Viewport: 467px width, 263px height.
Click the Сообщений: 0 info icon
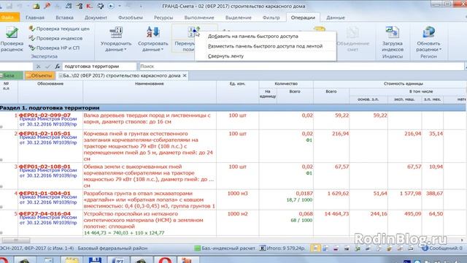(425, 248)
